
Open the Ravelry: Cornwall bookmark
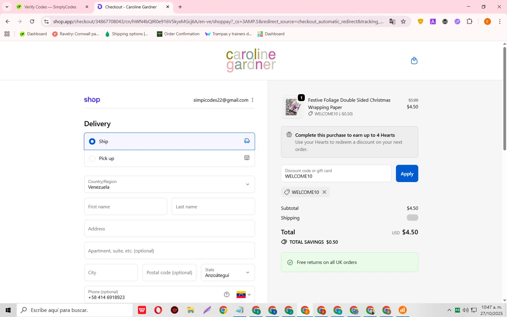[x=76, y=34]
